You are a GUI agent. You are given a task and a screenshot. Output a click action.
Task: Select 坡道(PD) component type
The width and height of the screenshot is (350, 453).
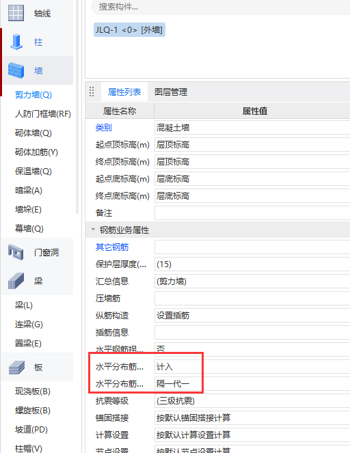(31, 430)
